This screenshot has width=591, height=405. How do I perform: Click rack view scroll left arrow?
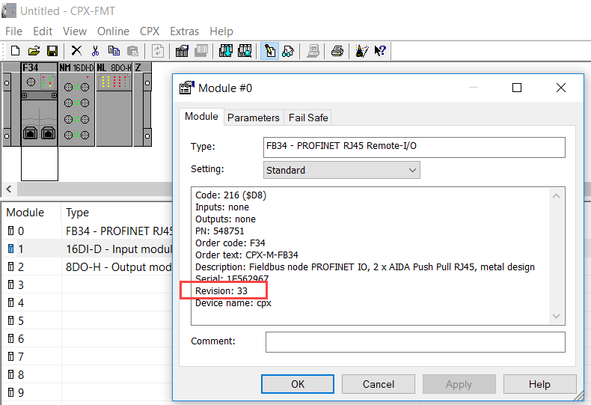tap(9, 189)
